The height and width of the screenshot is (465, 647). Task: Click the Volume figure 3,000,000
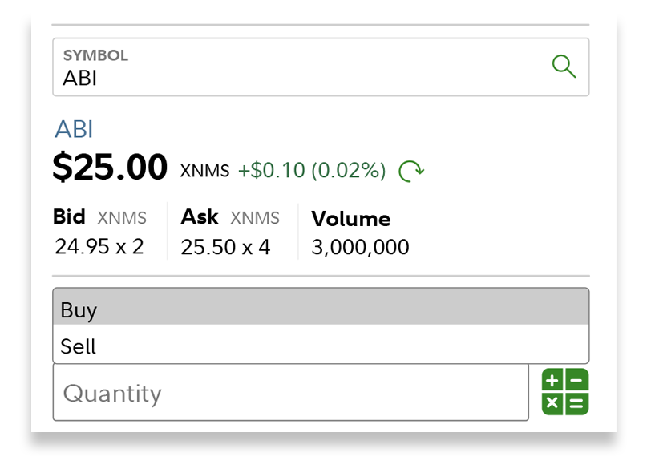360,247
